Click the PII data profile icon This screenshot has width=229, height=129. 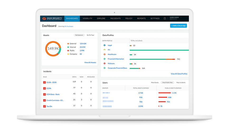[104, 50]
